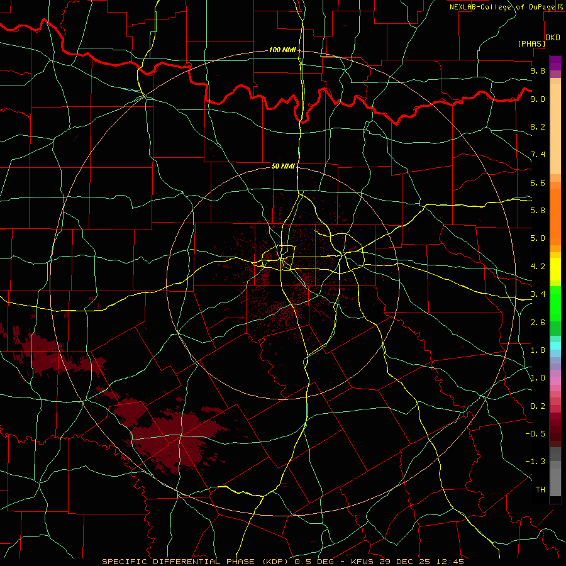Click the KFWS radar site identifier
The width and height of the screenshot is (566, 566).
point(362,562)
